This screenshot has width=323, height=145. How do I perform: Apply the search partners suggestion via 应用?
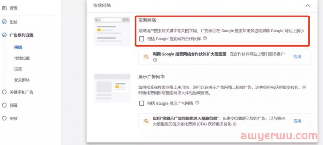coord(297,57)
